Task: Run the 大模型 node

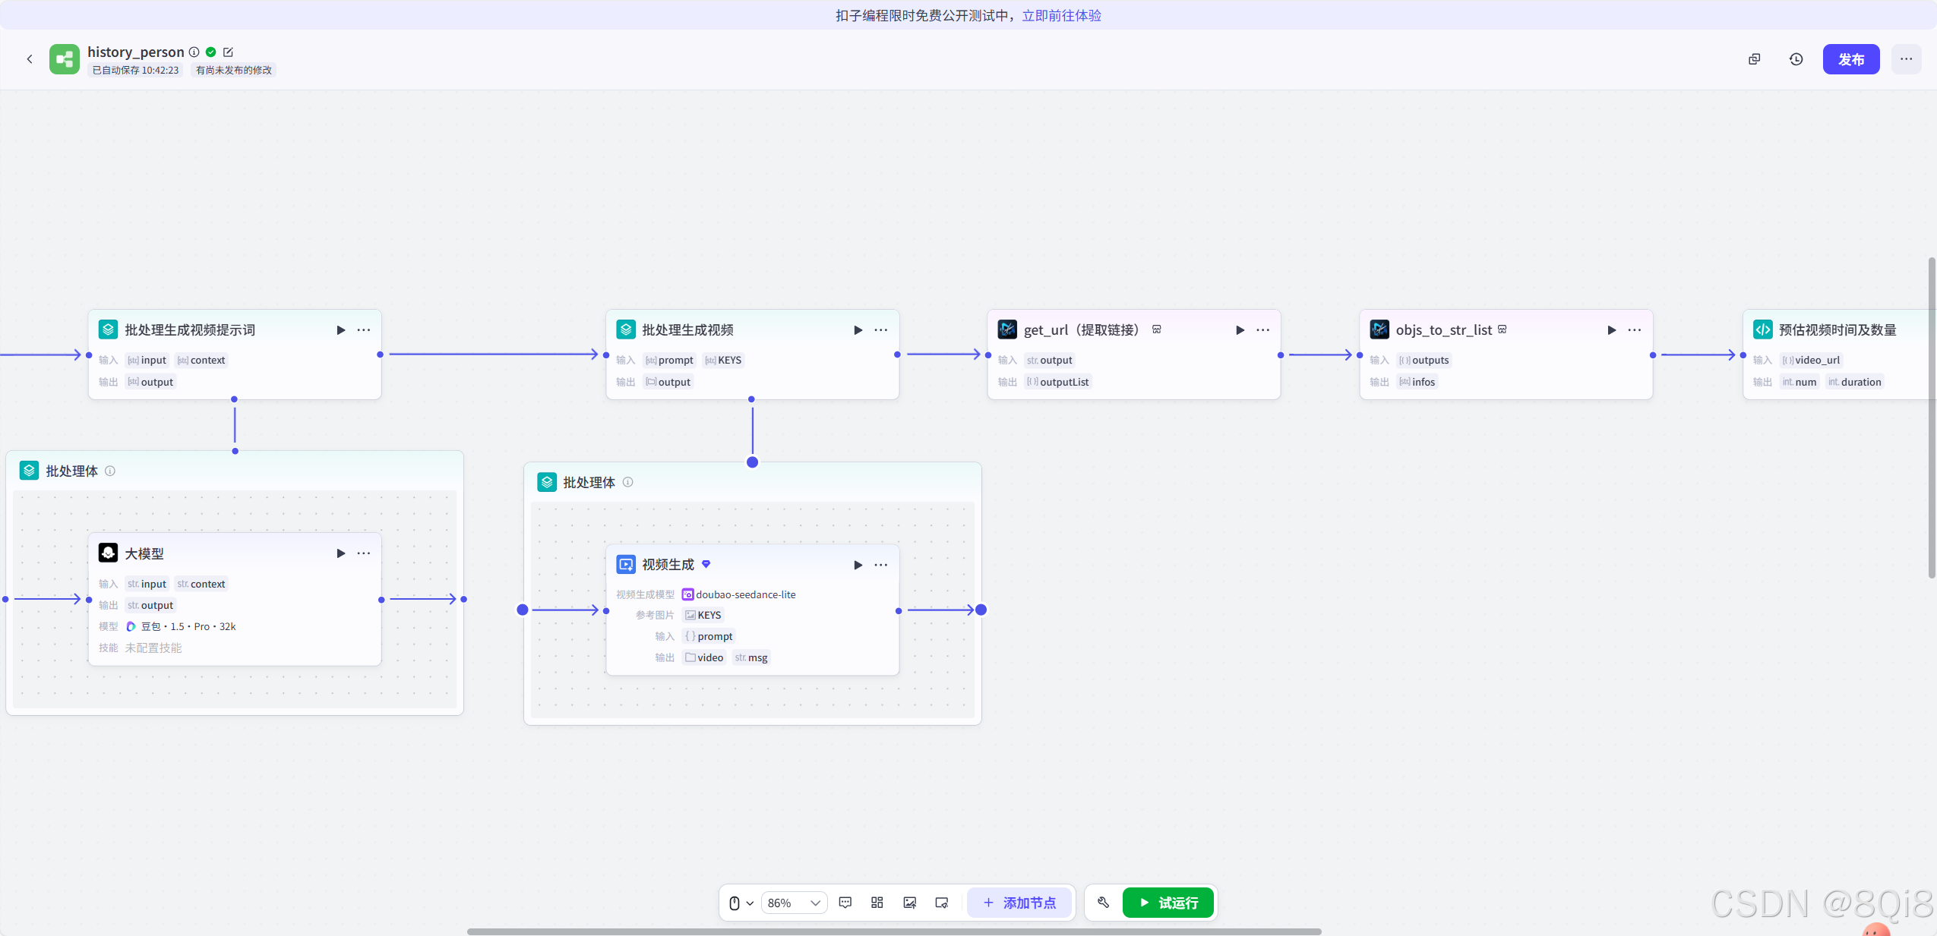Action: pos(340,553)
